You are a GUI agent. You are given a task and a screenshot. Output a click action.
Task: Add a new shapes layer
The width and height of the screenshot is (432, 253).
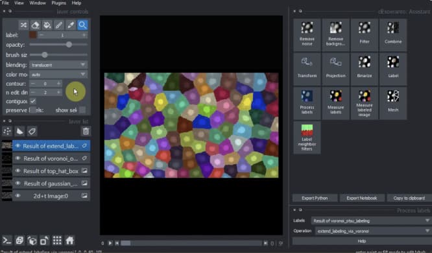click(20, 131)
